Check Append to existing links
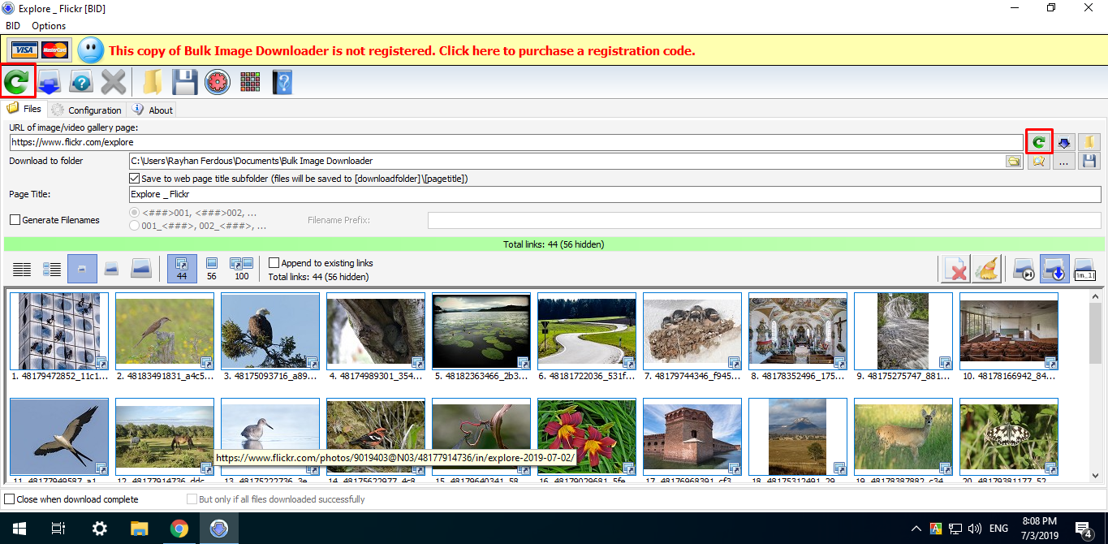Screen dimensions: 1108x544 pyautogui.click(x=274, y=262)
